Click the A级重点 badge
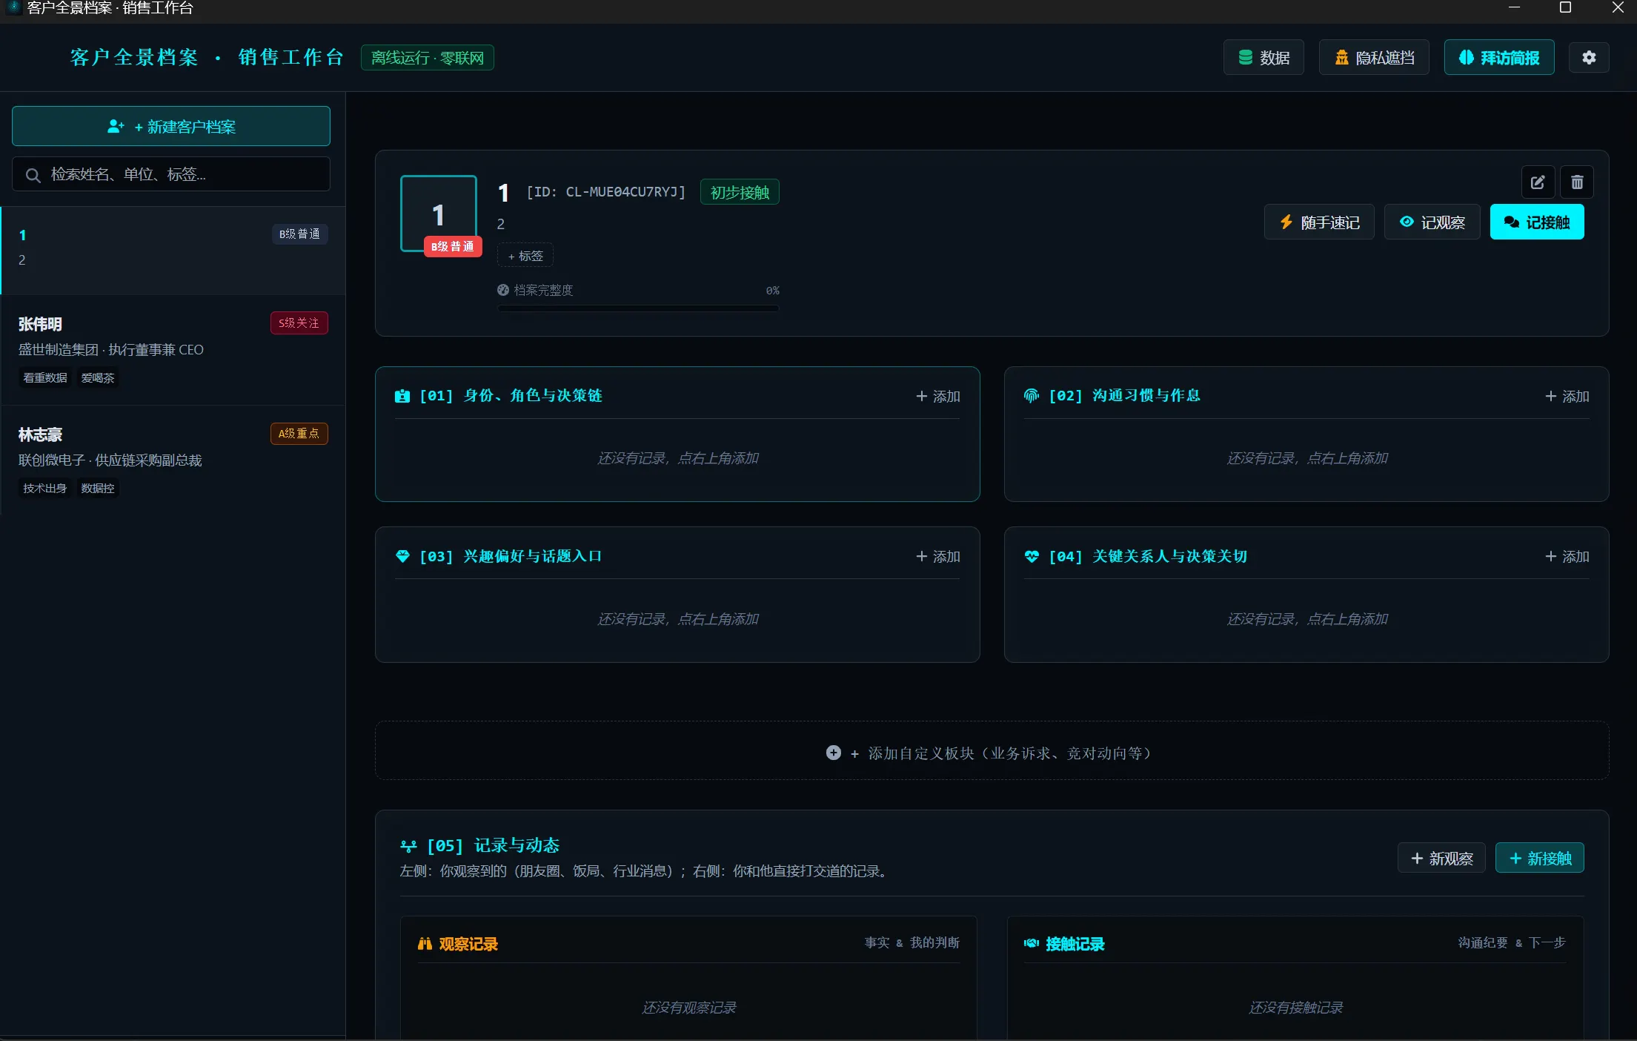 [x=299, y=433]
